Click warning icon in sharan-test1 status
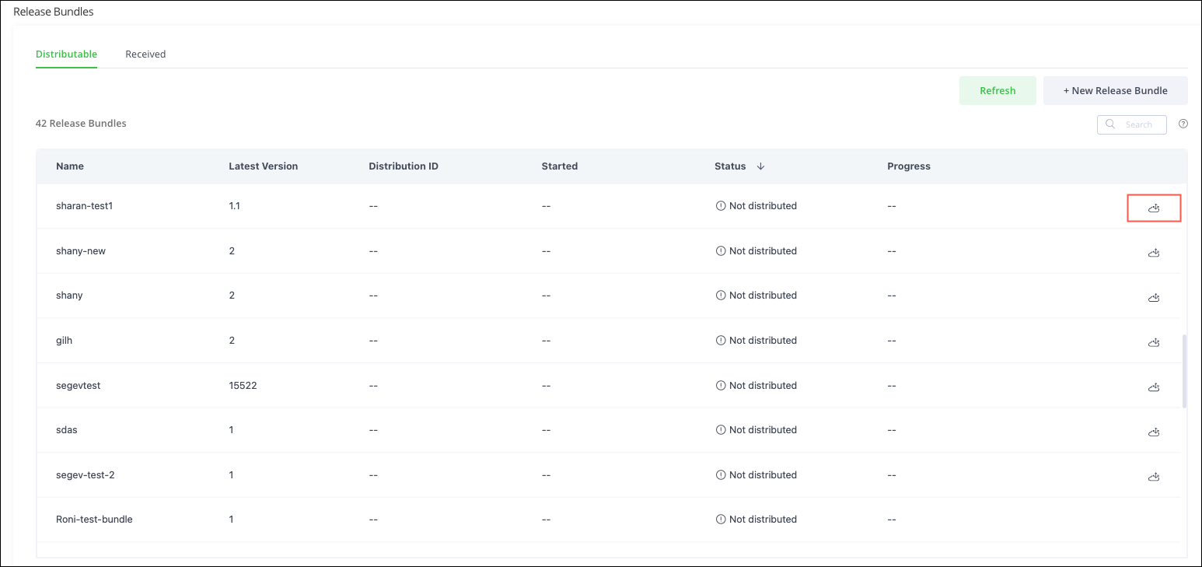1202x567 pixels. point(720,206)
